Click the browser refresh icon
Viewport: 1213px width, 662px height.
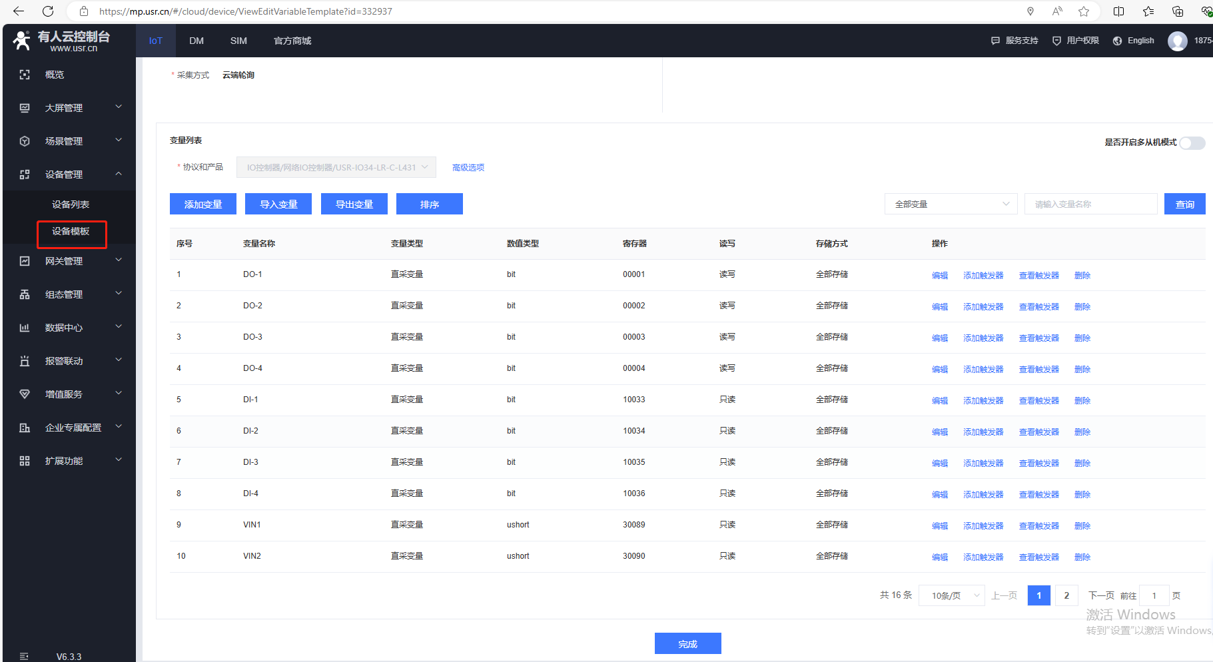[48, 11]
